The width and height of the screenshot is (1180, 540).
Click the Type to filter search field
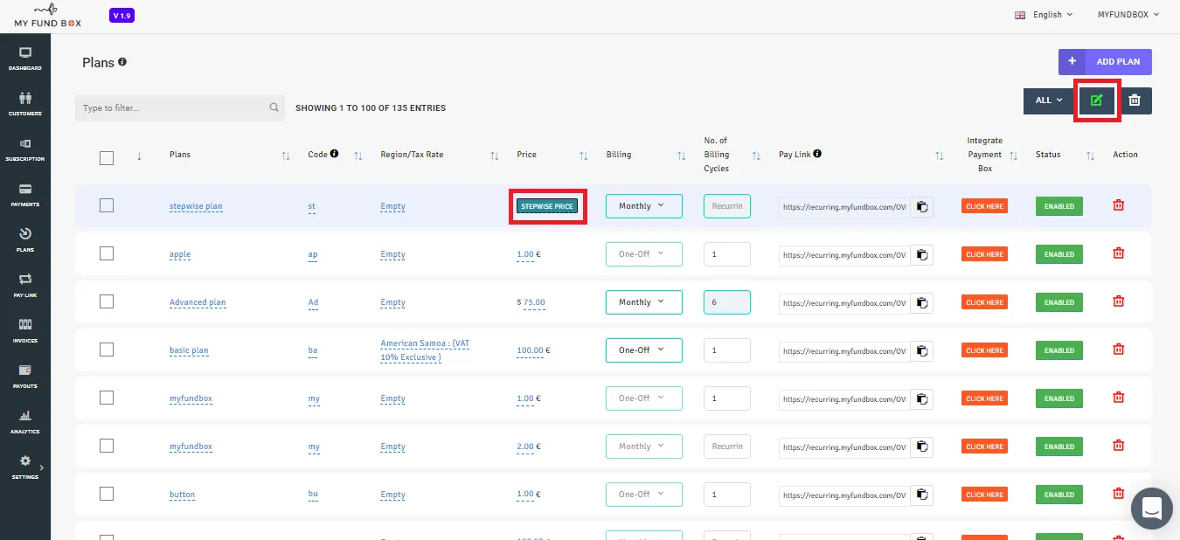(x=179, y=108)
